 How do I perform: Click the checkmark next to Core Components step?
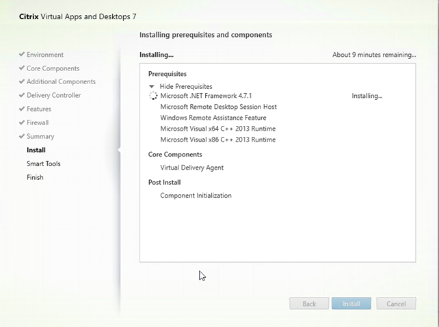pos(22,68)
